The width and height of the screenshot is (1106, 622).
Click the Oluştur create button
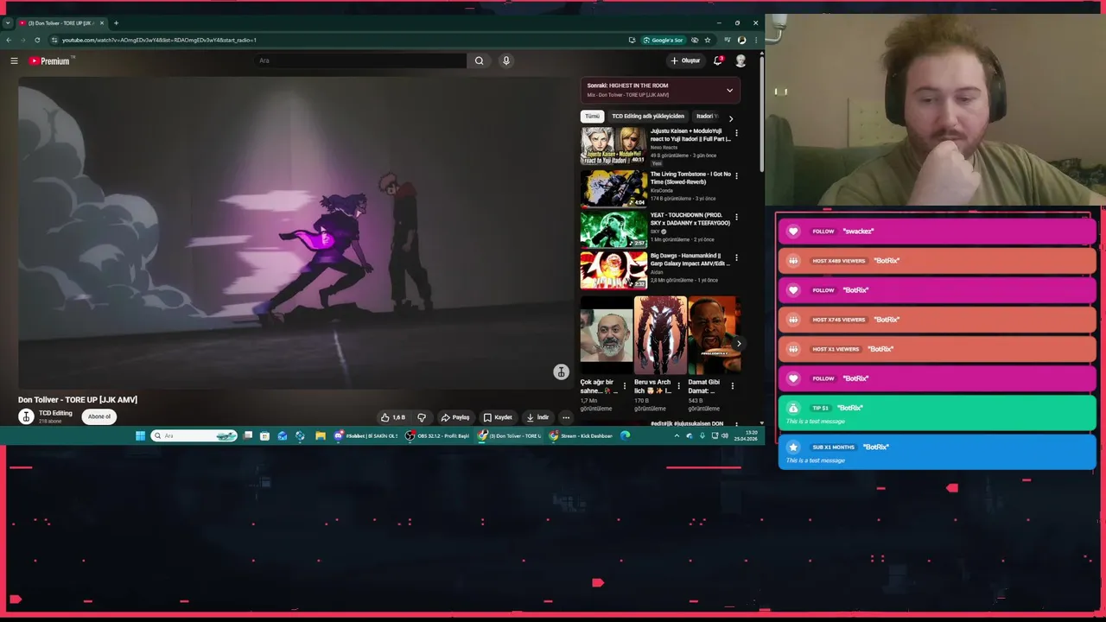(685, 60)
